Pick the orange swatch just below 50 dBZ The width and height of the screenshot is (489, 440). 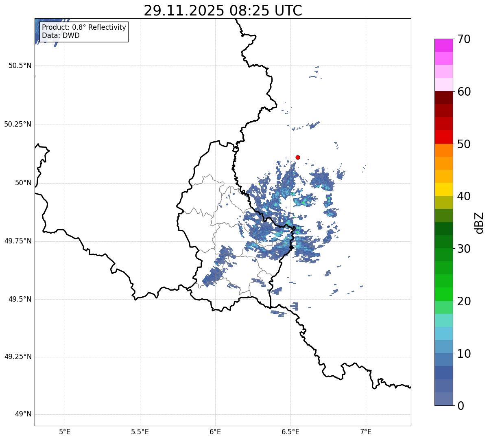point(443,150)
